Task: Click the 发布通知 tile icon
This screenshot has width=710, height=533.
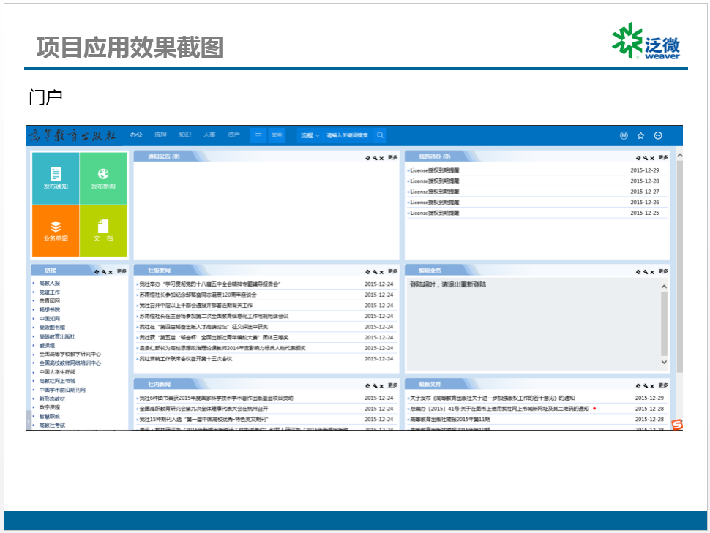Action: (x=56, y=174)
